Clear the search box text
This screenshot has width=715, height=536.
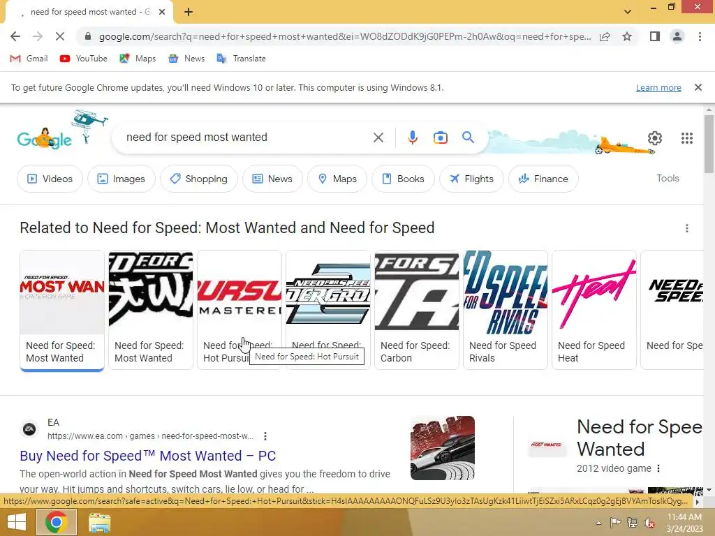coord(378,137)
